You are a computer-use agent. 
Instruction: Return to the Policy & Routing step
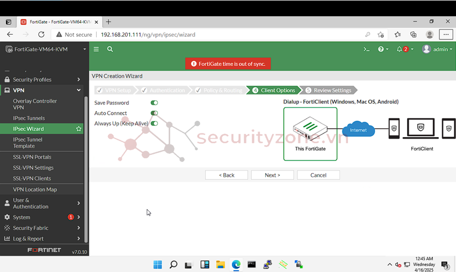[x=219, y=90]
